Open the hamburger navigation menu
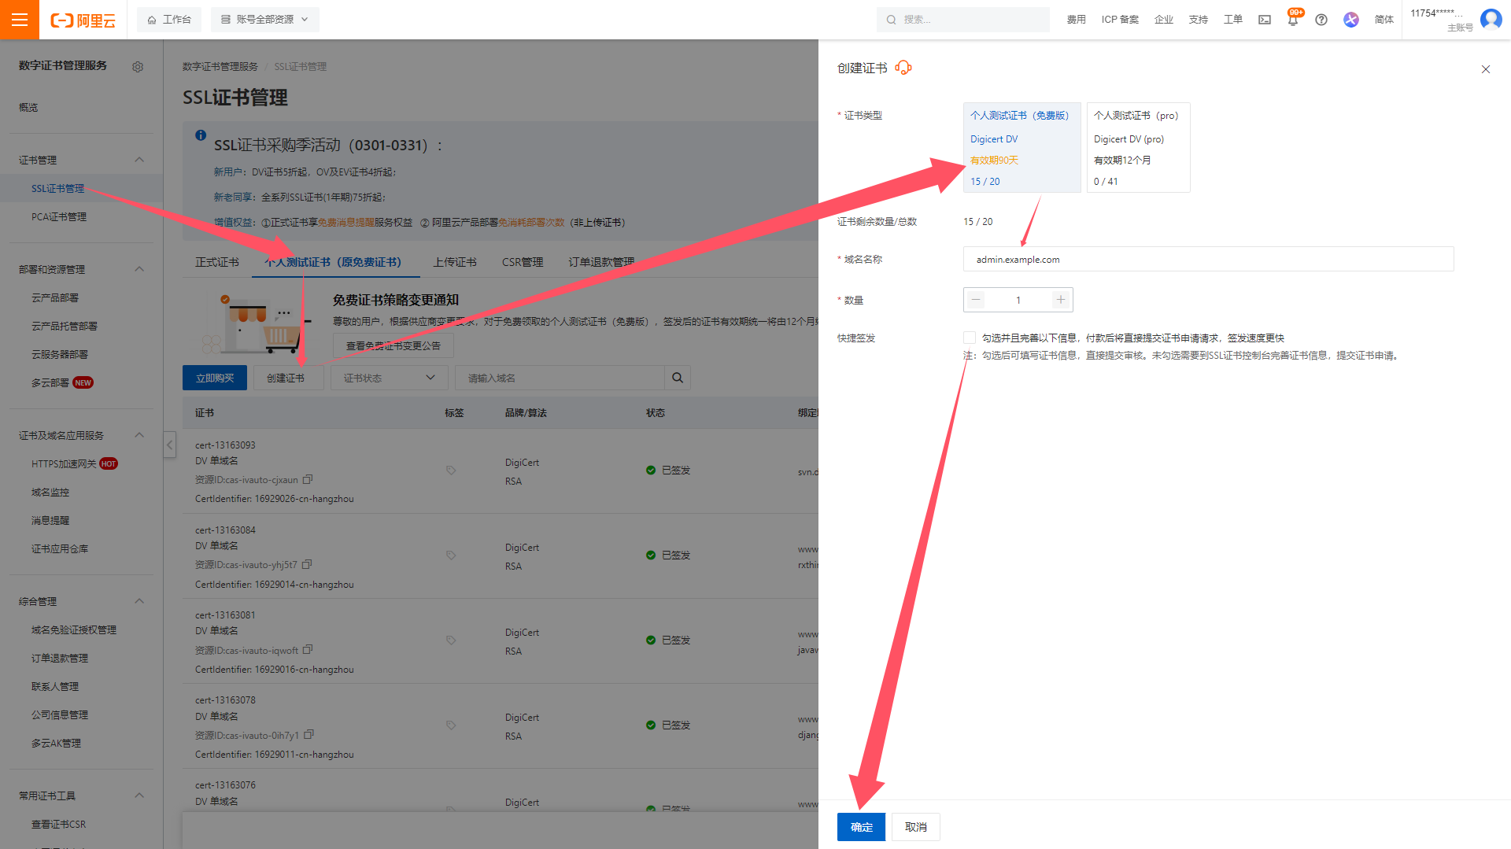Image resolution: width=1511 pixels, height=849 pixels. point(20,20)
